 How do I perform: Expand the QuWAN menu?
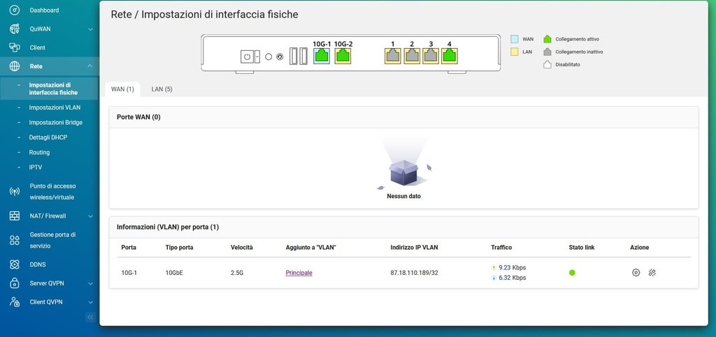click(x=90, y=29)
